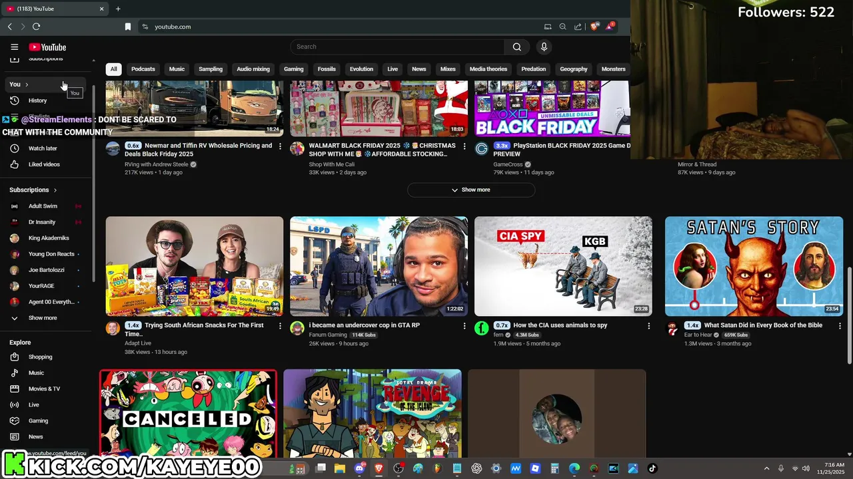Open options menu for Newmar Tiffin RV video
853x479 pixels.
[x=280, y=146]
